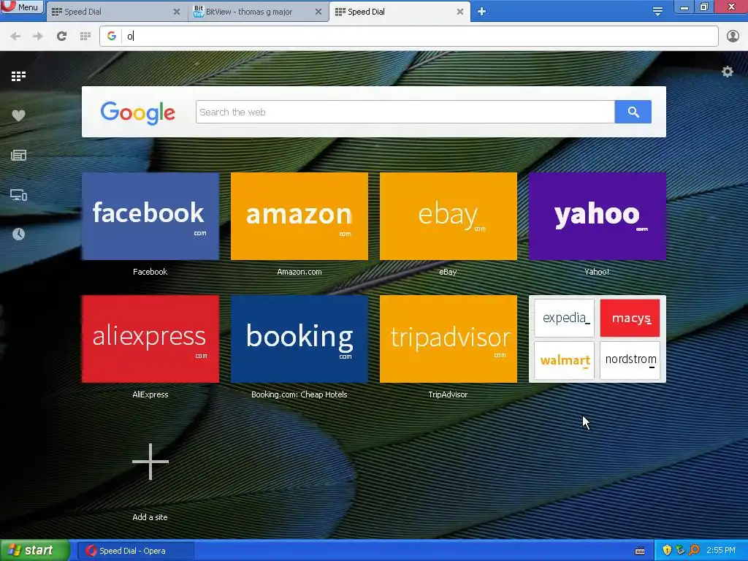The height and width of the screenshot is (561, 748).
Task: Click the Google search engine icon in address bar
Action: (x=112, y=36)
